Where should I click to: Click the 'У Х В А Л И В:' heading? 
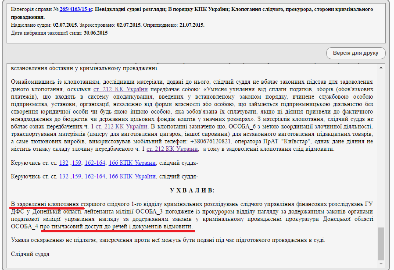tap(192, 190)
